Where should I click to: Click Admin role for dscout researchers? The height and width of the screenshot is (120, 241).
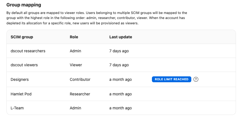pyautogui.click(x=75, y=51)
